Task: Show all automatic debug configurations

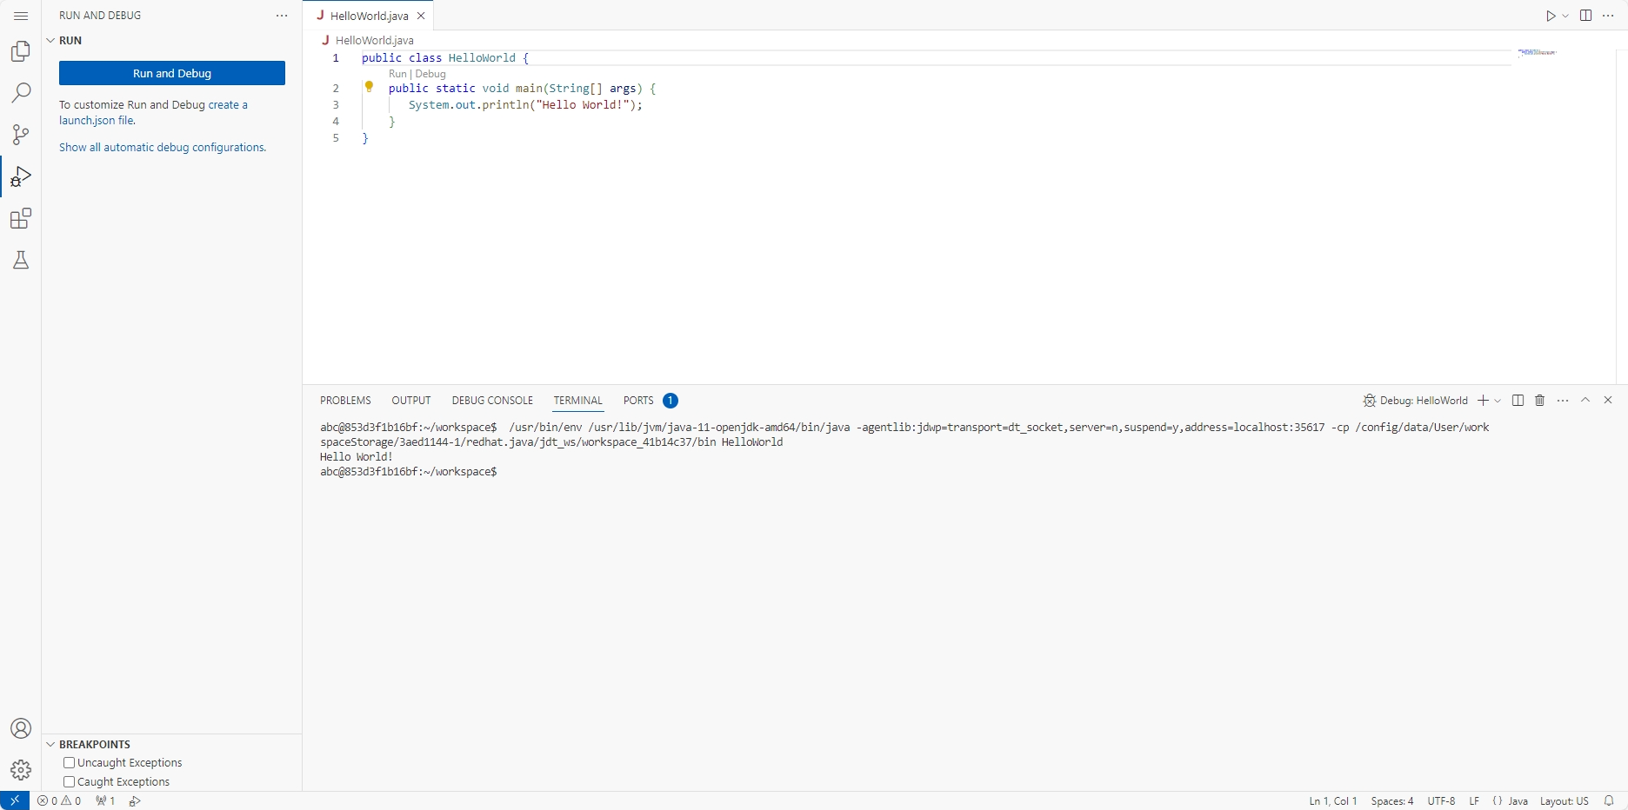Action: (x=163, y=148)
